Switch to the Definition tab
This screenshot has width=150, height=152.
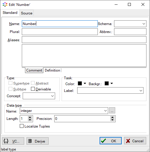(x=52, y=70)
